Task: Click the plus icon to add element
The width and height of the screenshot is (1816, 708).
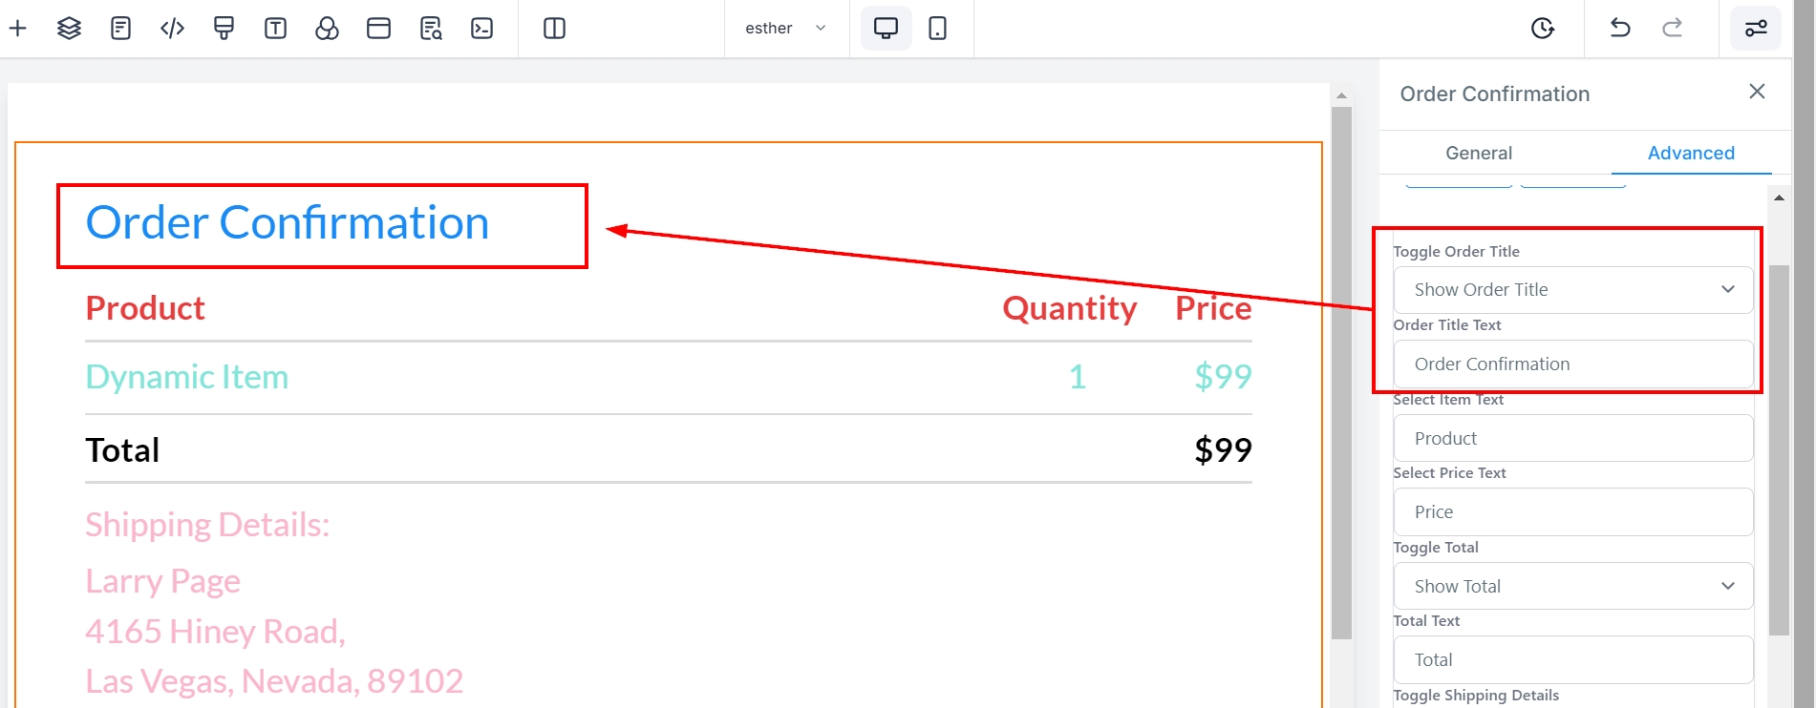Action: coord(18,29)
